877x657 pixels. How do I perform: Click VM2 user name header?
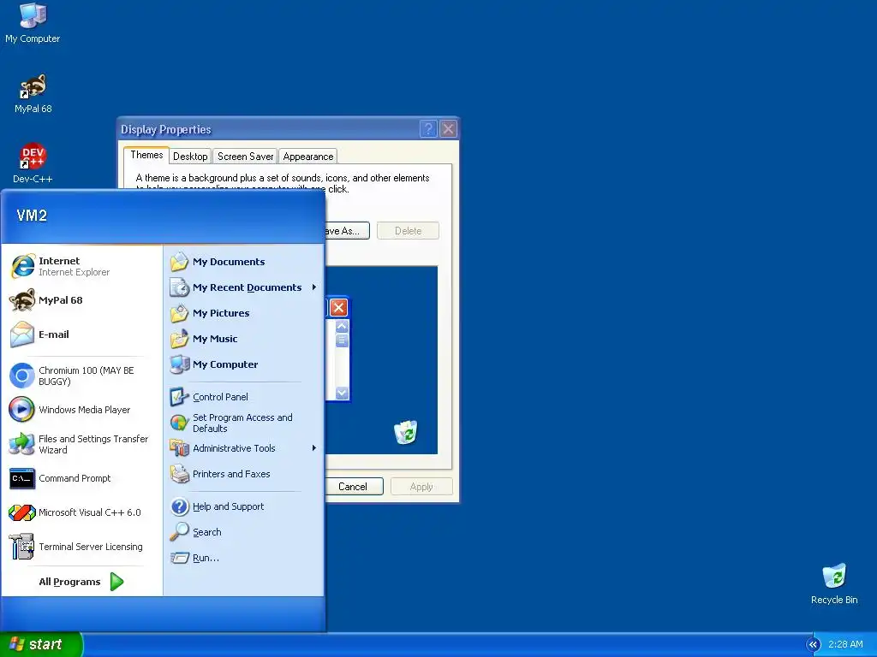(x=32, y=216)
